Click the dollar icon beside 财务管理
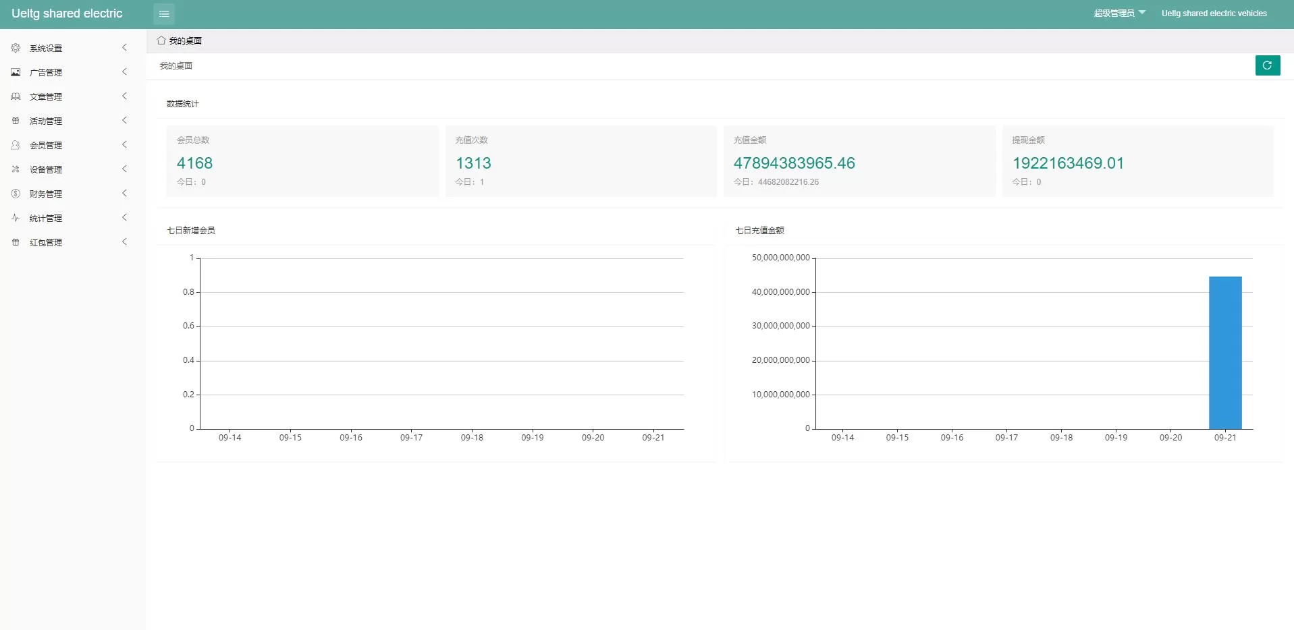Image resolution: width=1294 pixels, height=630 pixels. [16, 194]
